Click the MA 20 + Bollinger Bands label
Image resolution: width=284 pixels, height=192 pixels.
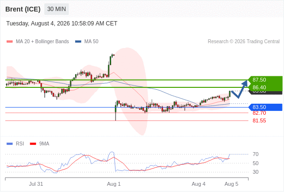point(42,42)
